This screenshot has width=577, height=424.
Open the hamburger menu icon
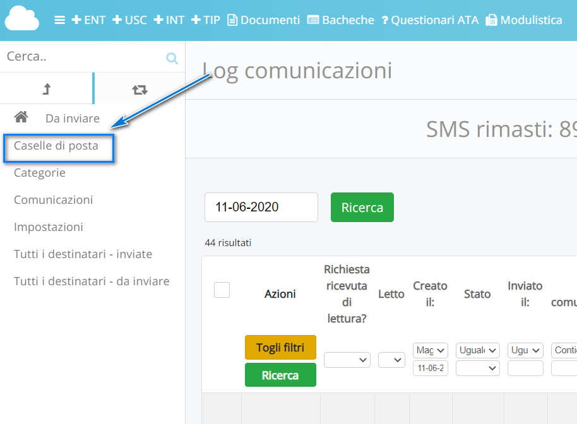click(59, 20)
